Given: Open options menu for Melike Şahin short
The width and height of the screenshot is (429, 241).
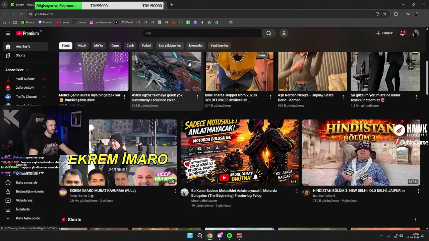Looking at the screenshot, I should point(124,97).
